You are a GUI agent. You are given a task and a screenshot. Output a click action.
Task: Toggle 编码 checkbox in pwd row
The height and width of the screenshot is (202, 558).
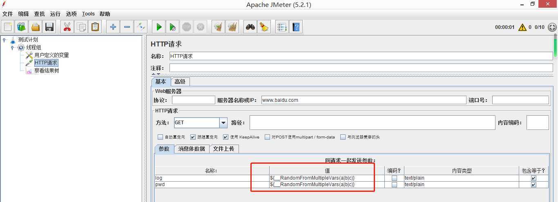(394, 185)
